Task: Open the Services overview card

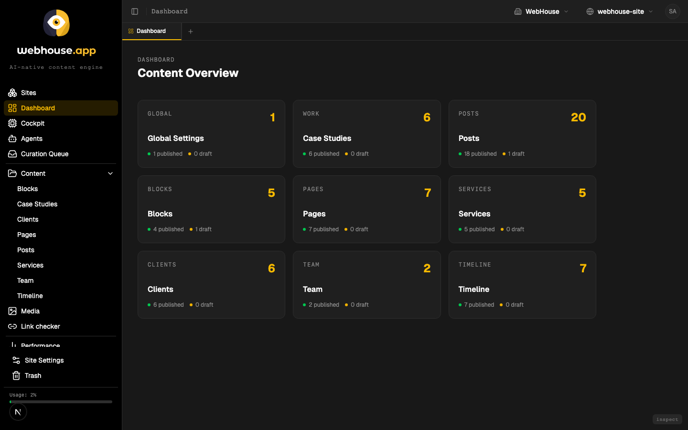Action: pos(522,209)
